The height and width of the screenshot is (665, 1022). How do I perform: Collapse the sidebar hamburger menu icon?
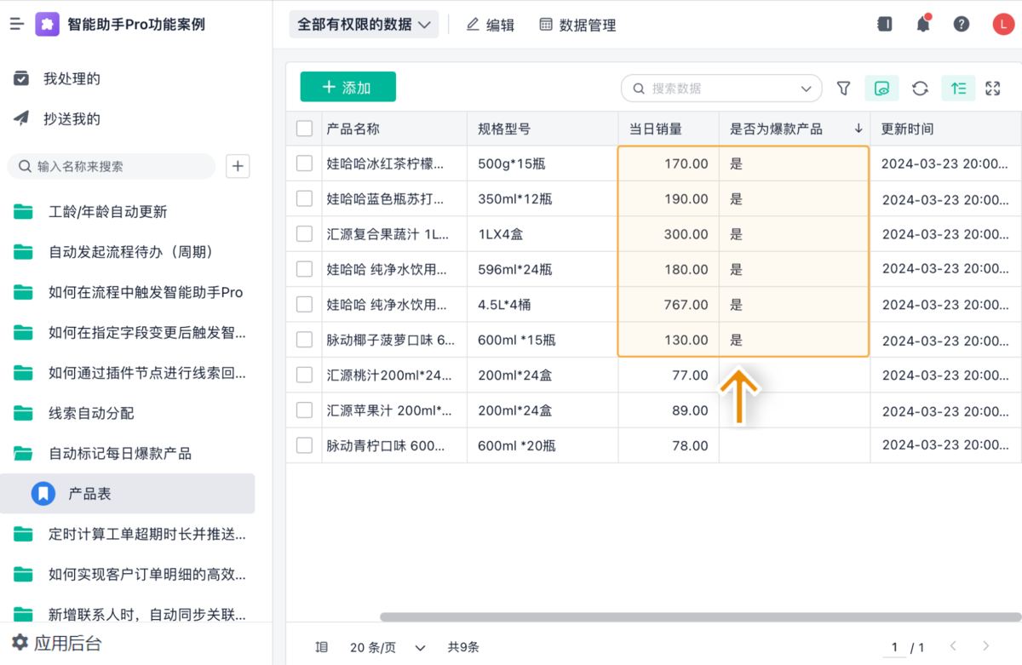tap(16, 25)
